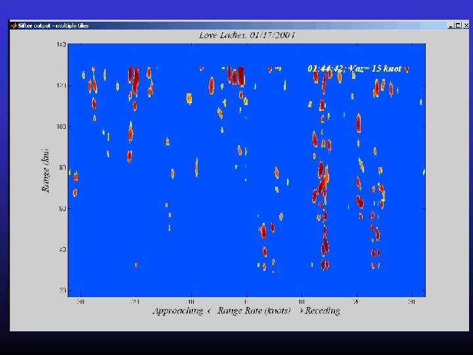Click the "01:44:42; Vaz= 15 knot" annotation
The width and height of the screenshot is (473, 355).
(x=355, y=68)
